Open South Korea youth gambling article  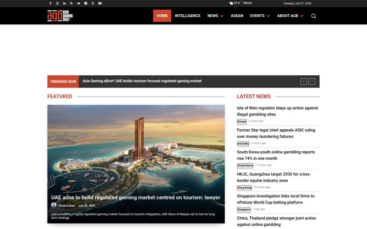tap(276, 155)
